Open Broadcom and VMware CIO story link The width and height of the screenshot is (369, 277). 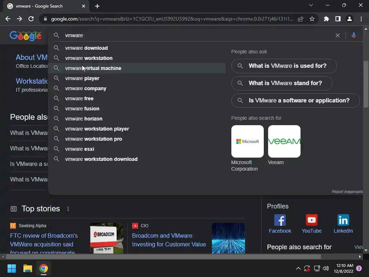(169, 240)
